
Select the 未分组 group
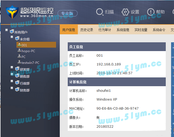pyautogui.click(x=25, y=39)
